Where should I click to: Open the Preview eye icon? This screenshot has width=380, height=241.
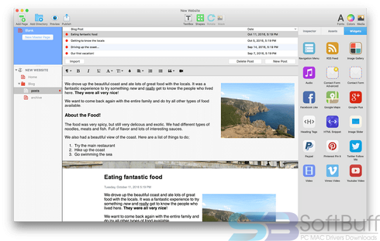pos(54,18)
